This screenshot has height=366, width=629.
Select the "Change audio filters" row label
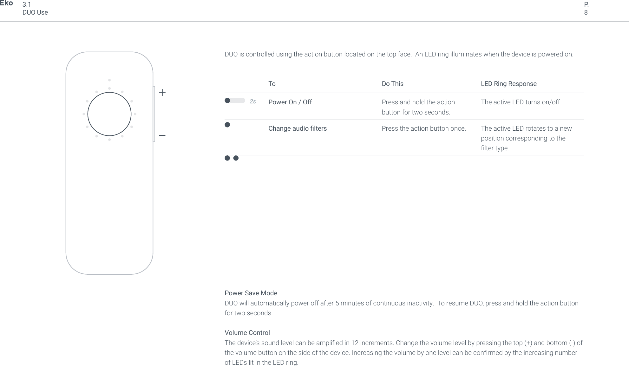297,128
